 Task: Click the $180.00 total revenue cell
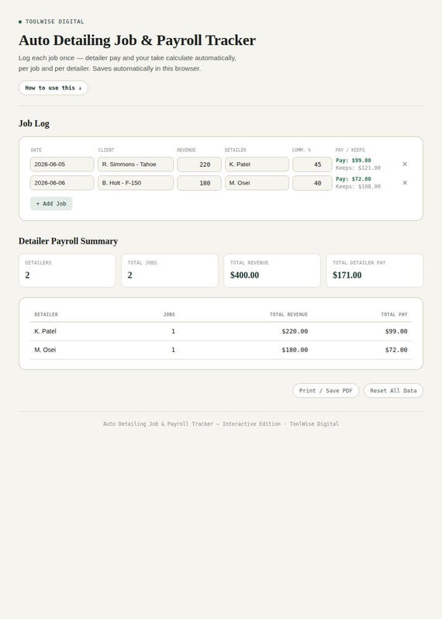pos(295,350)
